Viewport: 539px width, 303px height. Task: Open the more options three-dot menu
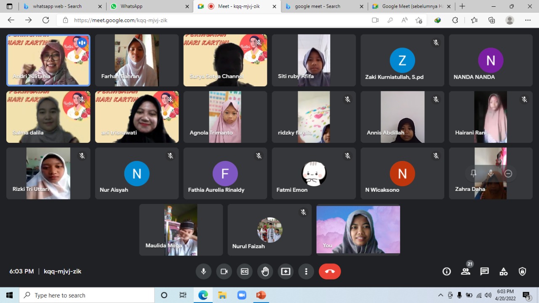[x=306, y=271]
